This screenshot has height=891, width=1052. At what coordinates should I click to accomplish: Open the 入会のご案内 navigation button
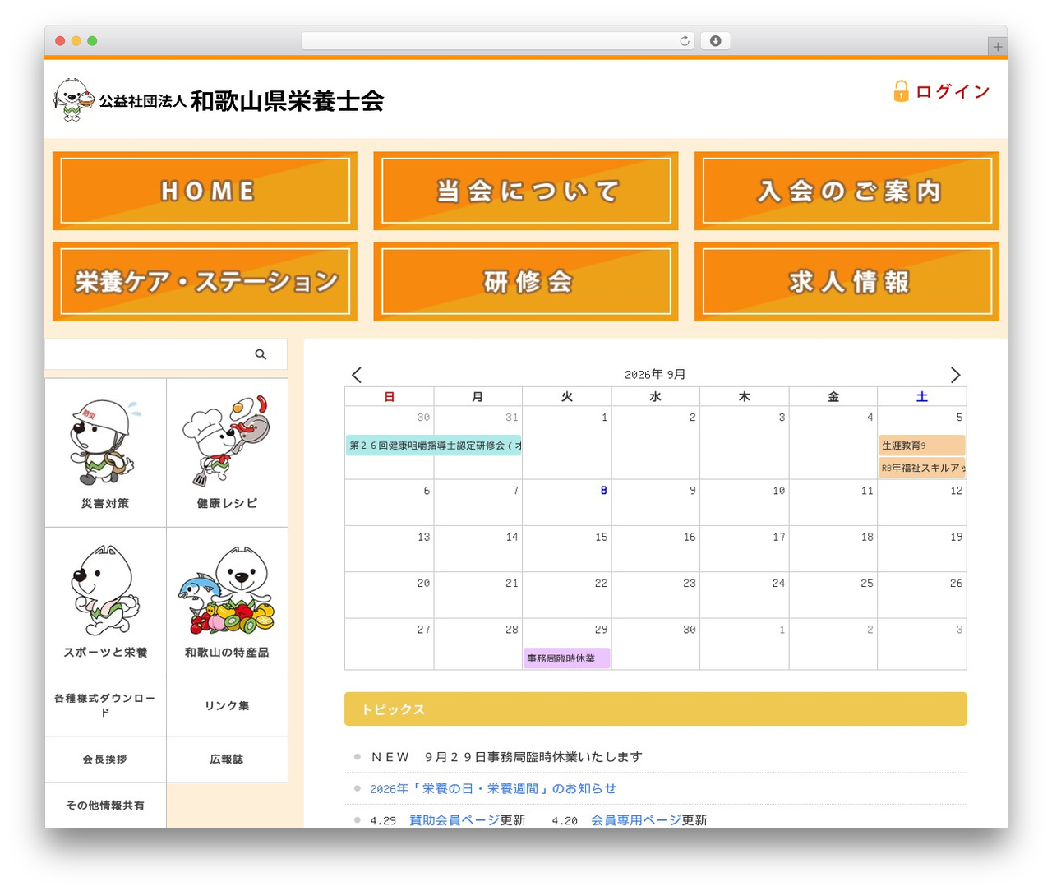coord(847,191)
